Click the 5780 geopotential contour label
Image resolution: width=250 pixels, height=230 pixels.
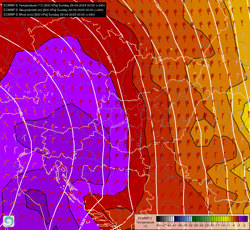coord(230,6)
